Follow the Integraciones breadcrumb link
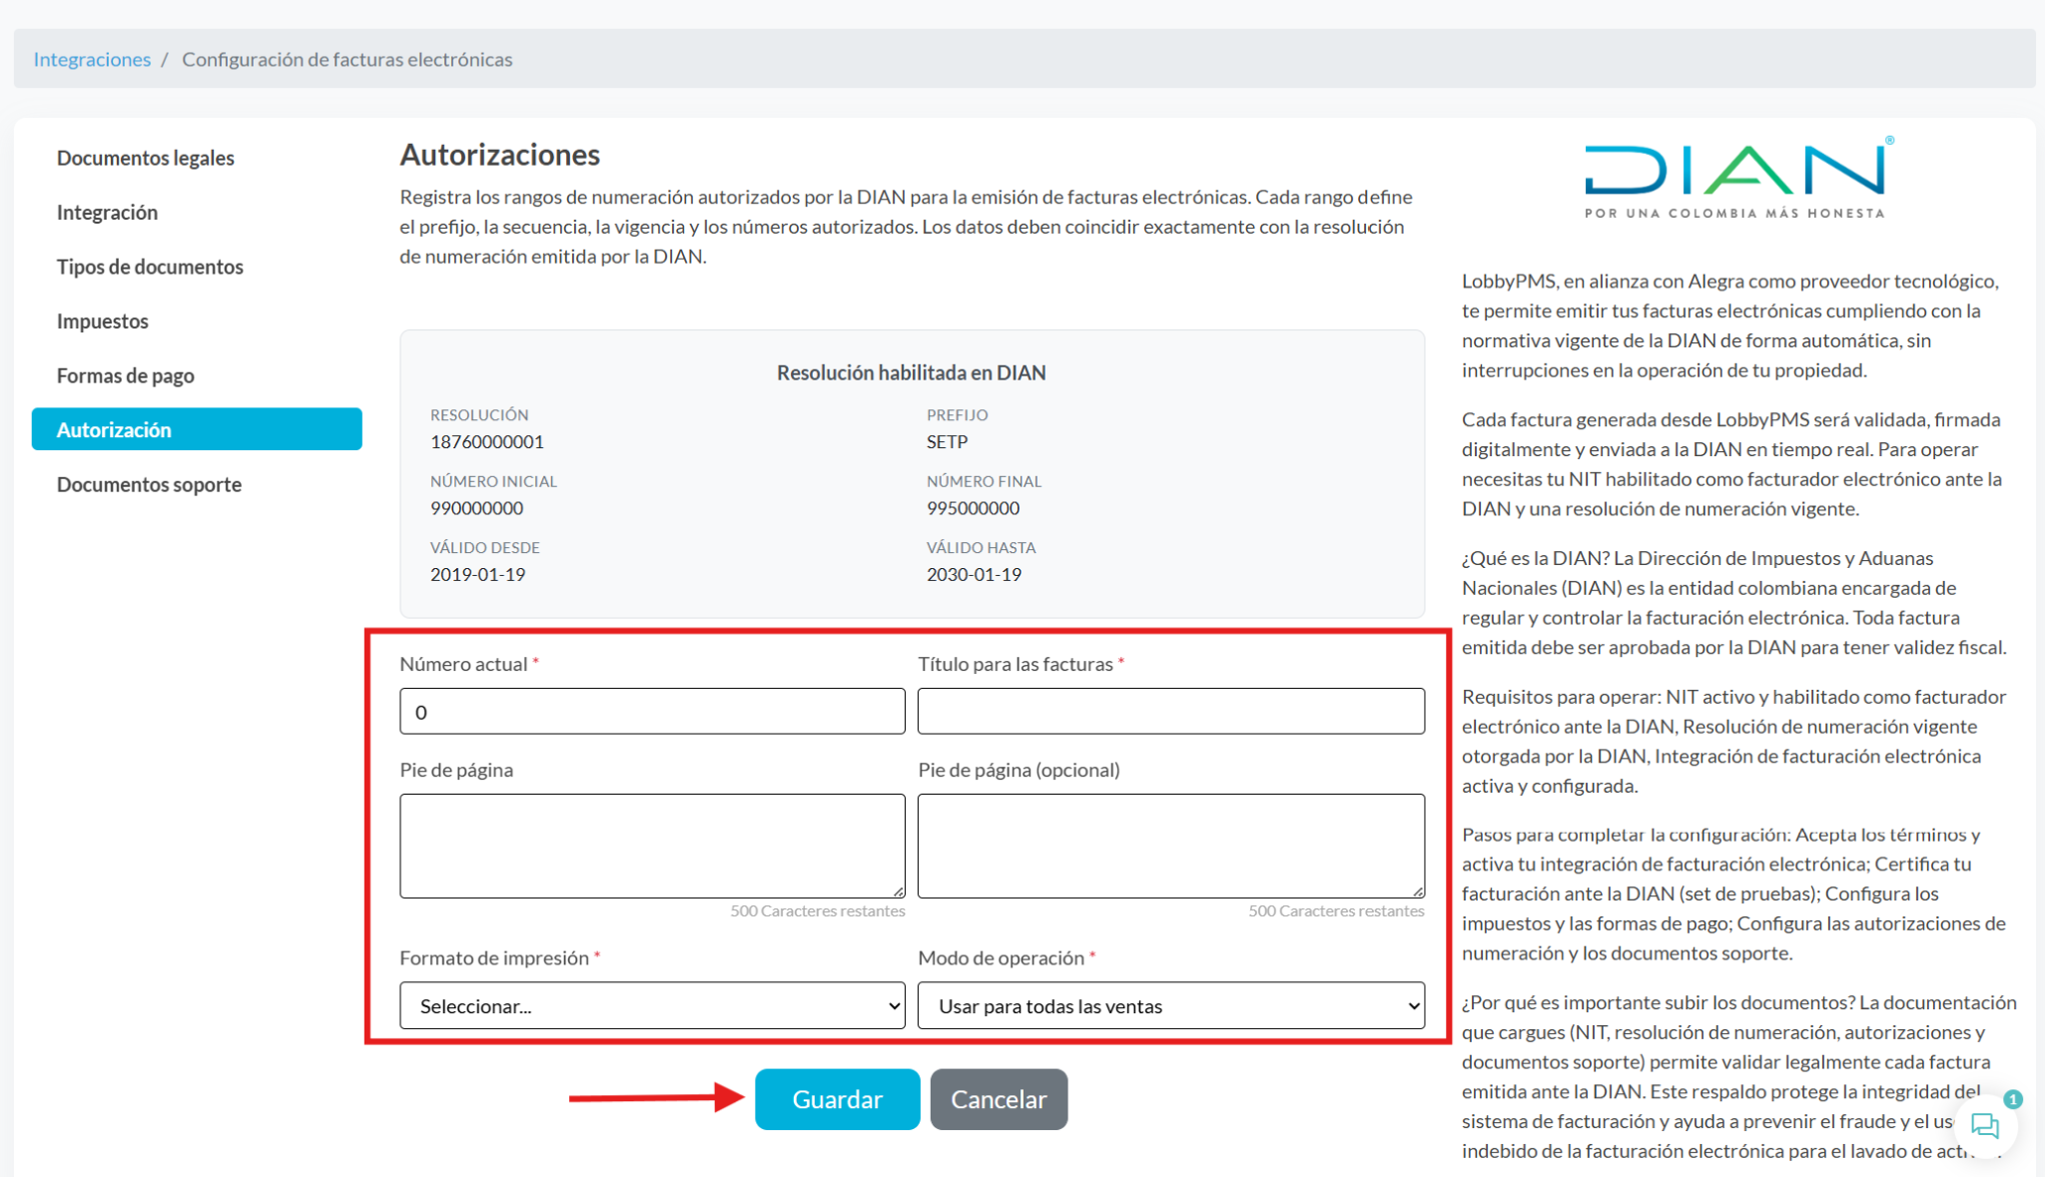 (92, 59)
